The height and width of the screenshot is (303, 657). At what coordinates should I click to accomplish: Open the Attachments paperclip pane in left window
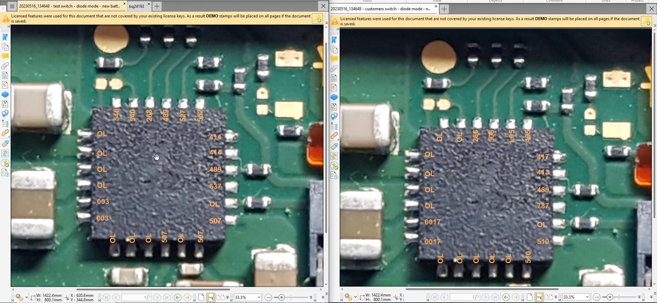point(5,66)
